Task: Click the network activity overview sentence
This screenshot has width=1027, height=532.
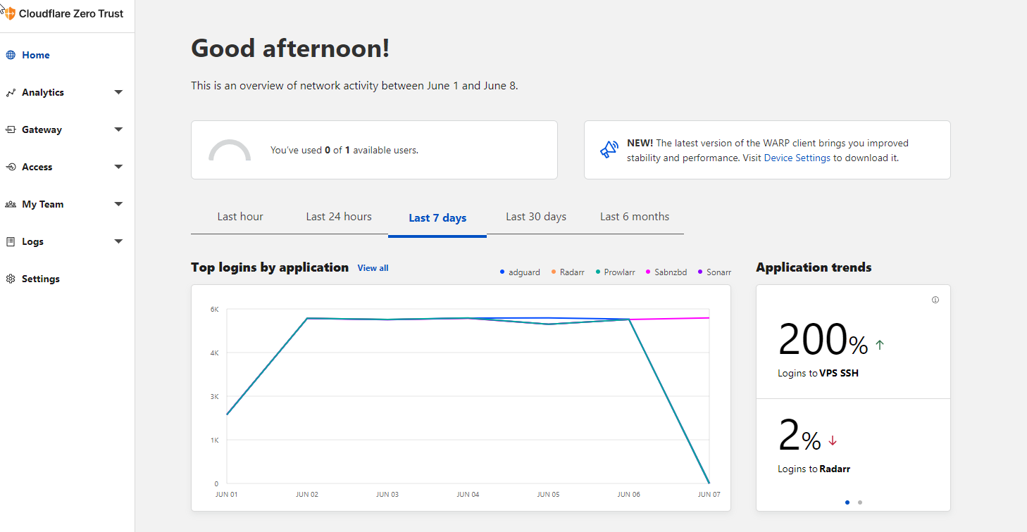Action: click(x=354, y=86)
